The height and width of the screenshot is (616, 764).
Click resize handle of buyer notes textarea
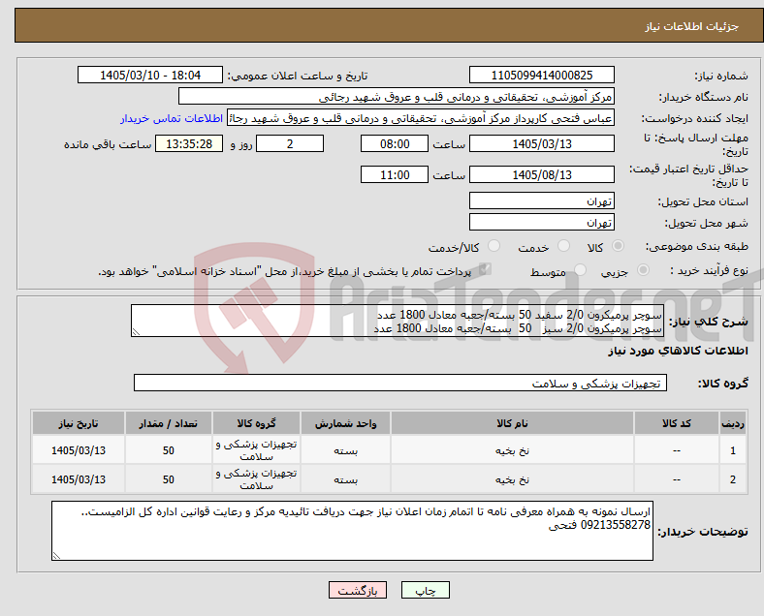56,556
